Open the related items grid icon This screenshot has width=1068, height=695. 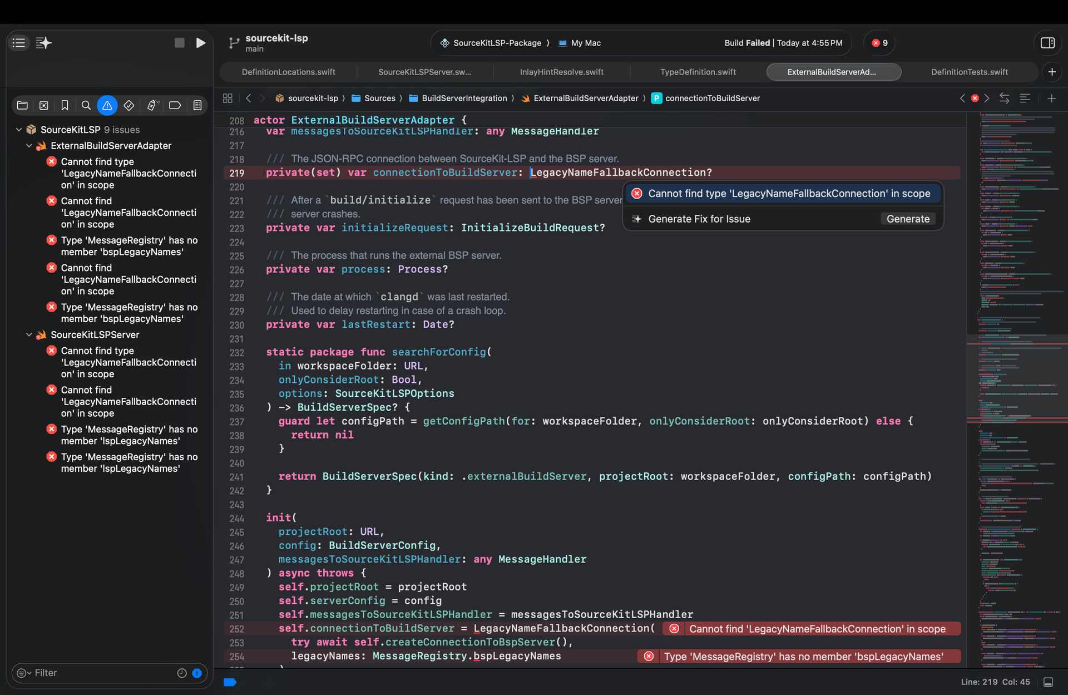pyautogui.click(x=228, y=98)
